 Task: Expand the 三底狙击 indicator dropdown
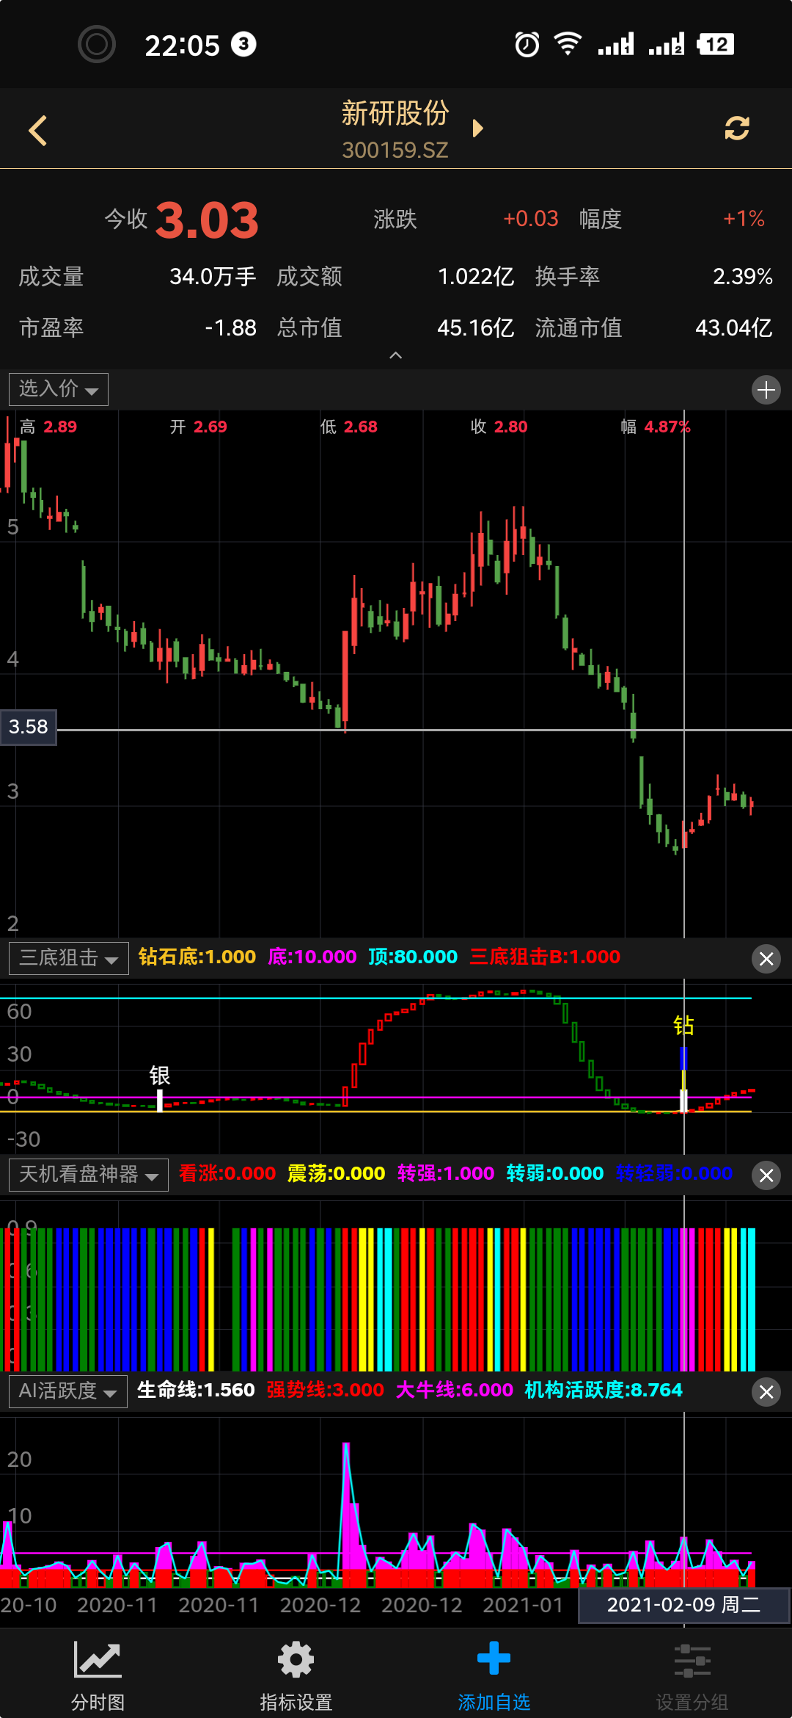[x=69, y=958]
